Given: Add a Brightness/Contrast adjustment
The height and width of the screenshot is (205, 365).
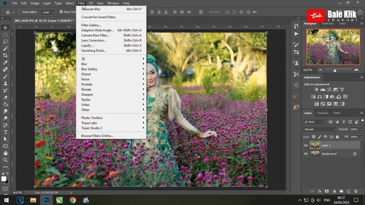Looking at the screenshot, I should tap(316, 89).
